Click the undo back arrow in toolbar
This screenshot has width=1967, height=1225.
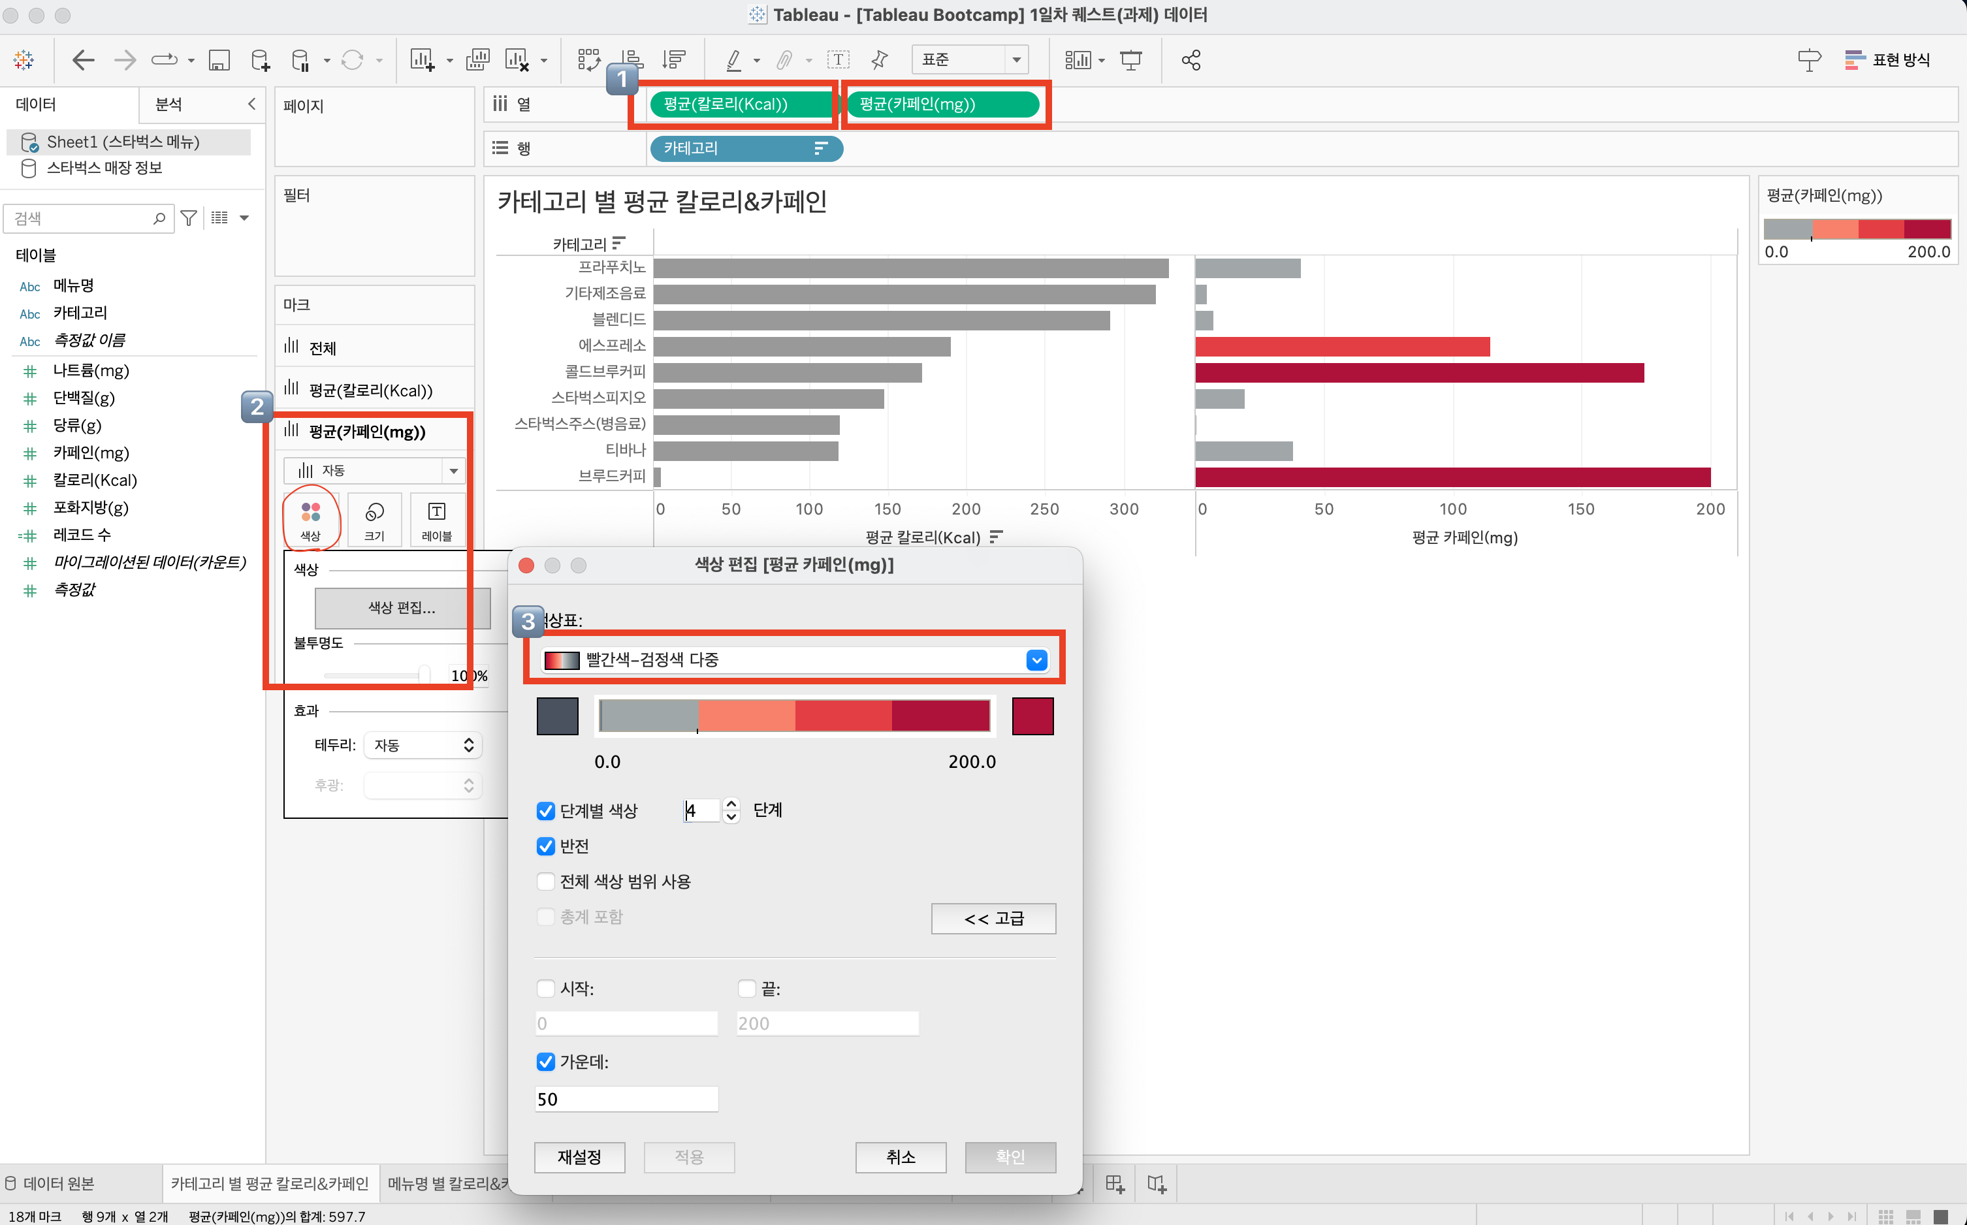83,60
